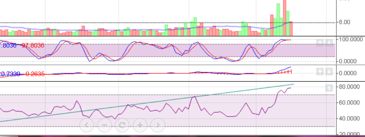Click the blue 0.7339 MACD value
The width and height of the screenshot is (365, 137).
pos(11,74)
